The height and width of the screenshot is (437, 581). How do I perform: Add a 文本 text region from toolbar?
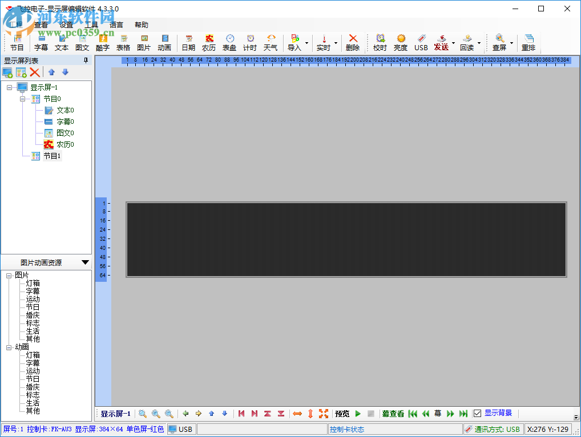[62, 43]
